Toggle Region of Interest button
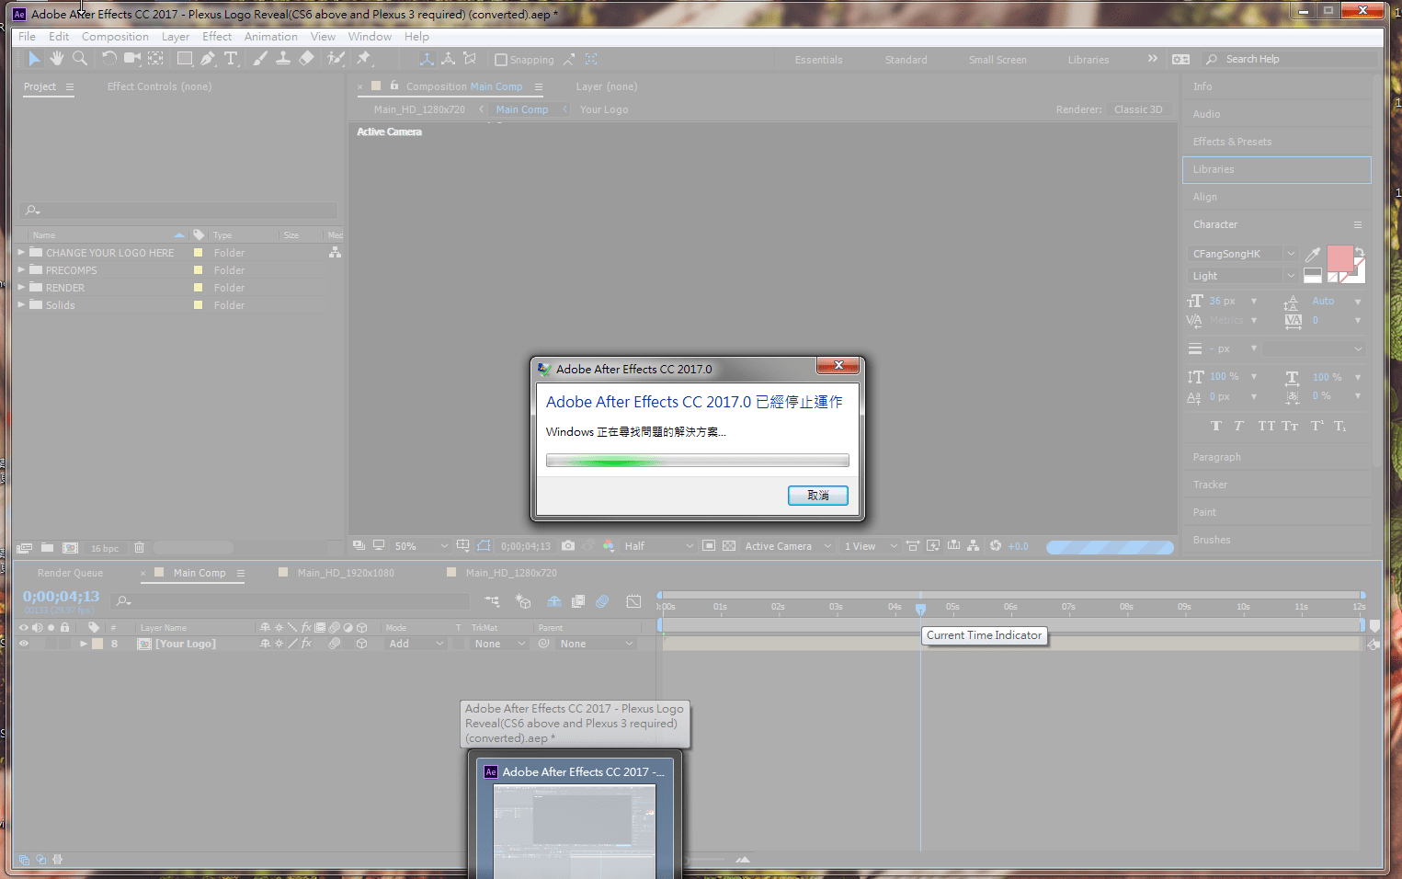 tap(709, 546)
